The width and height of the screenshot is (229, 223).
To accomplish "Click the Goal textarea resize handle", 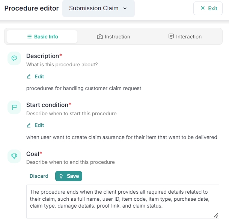I will tap(216, 215).
